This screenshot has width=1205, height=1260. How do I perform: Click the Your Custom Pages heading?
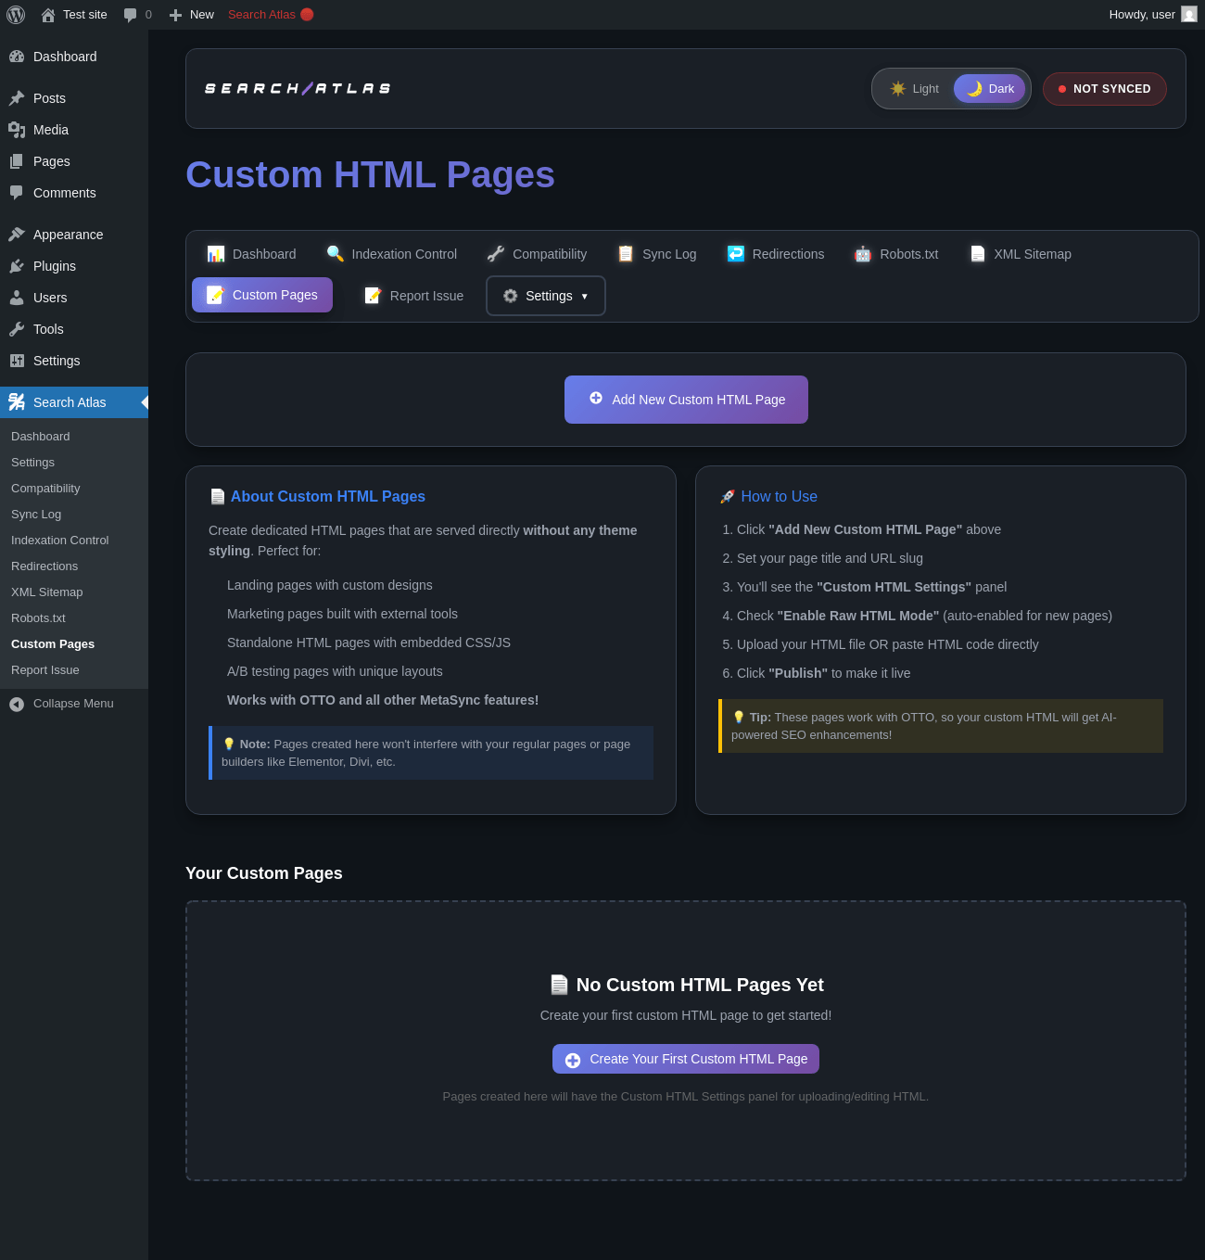click(x=264, y=873)
